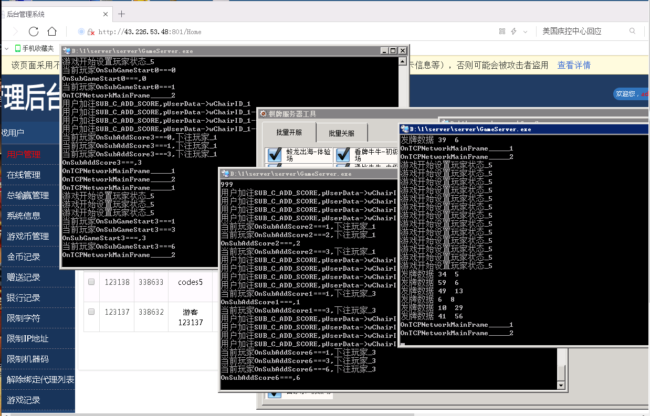Select the row checkbox for user 123138
Screen dimensions: 650x416
91,282
